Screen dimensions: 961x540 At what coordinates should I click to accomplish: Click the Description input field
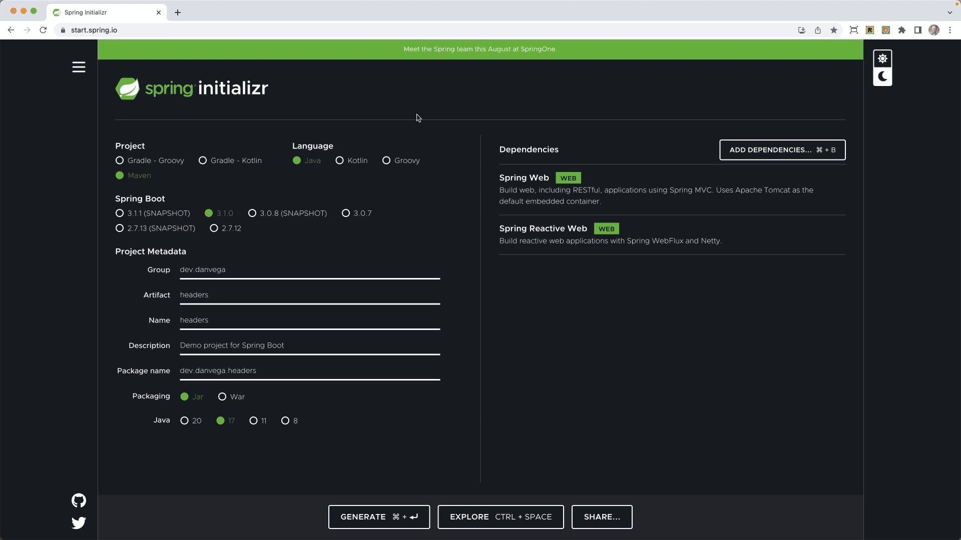click(x=309, y=345)
